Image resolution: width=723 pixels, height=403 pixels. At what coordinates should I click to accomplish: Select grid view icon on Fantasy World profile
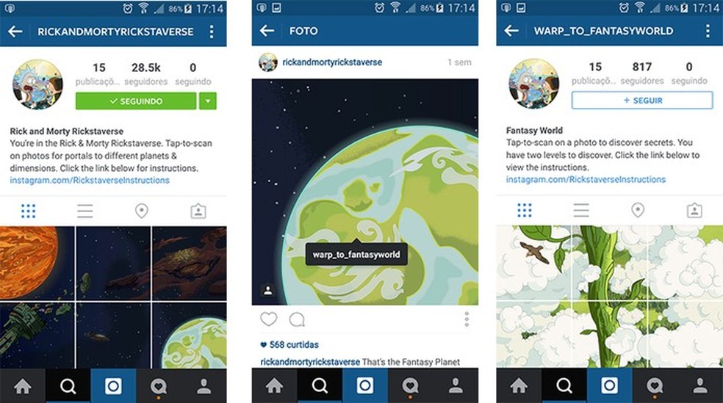(x=525, y=210)
